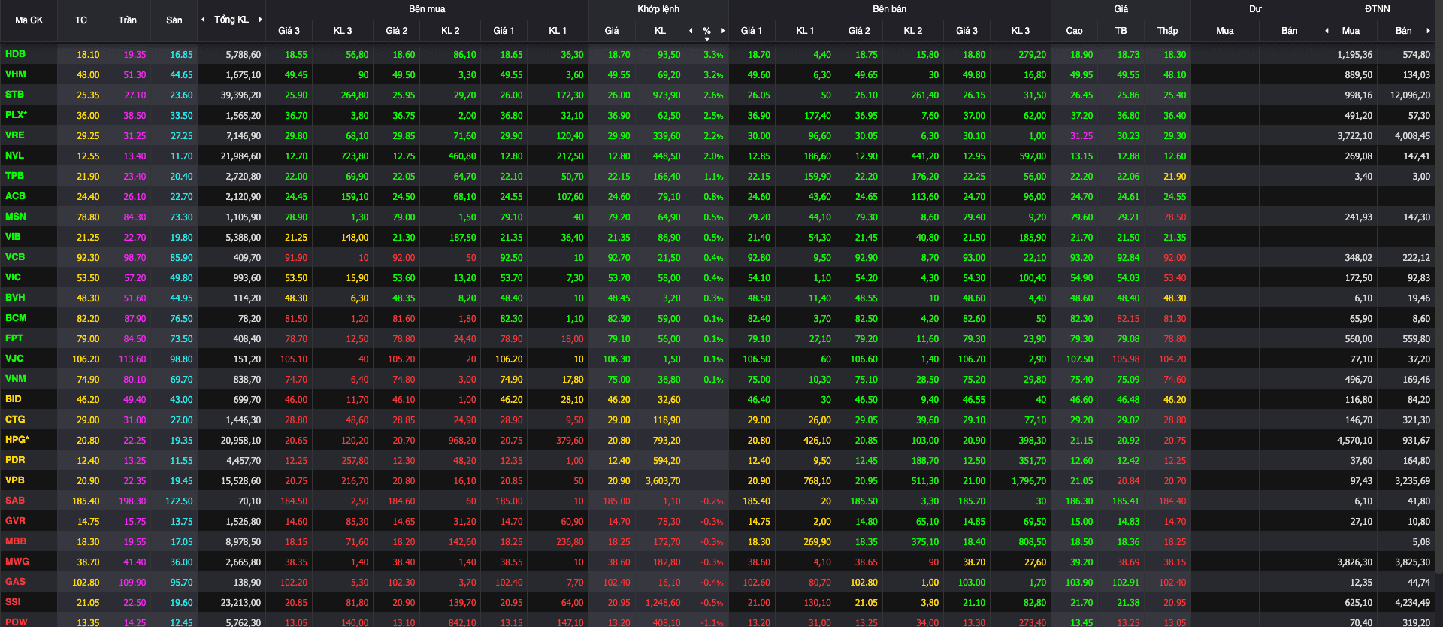Screen dimensions: 1443x627
Task: Open the BVH stock ticker
Action: point(14,298)
